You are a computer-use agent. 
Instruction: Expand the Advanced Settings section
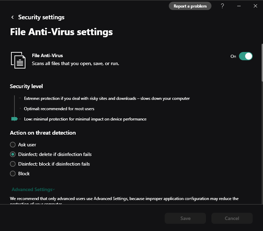32,189
